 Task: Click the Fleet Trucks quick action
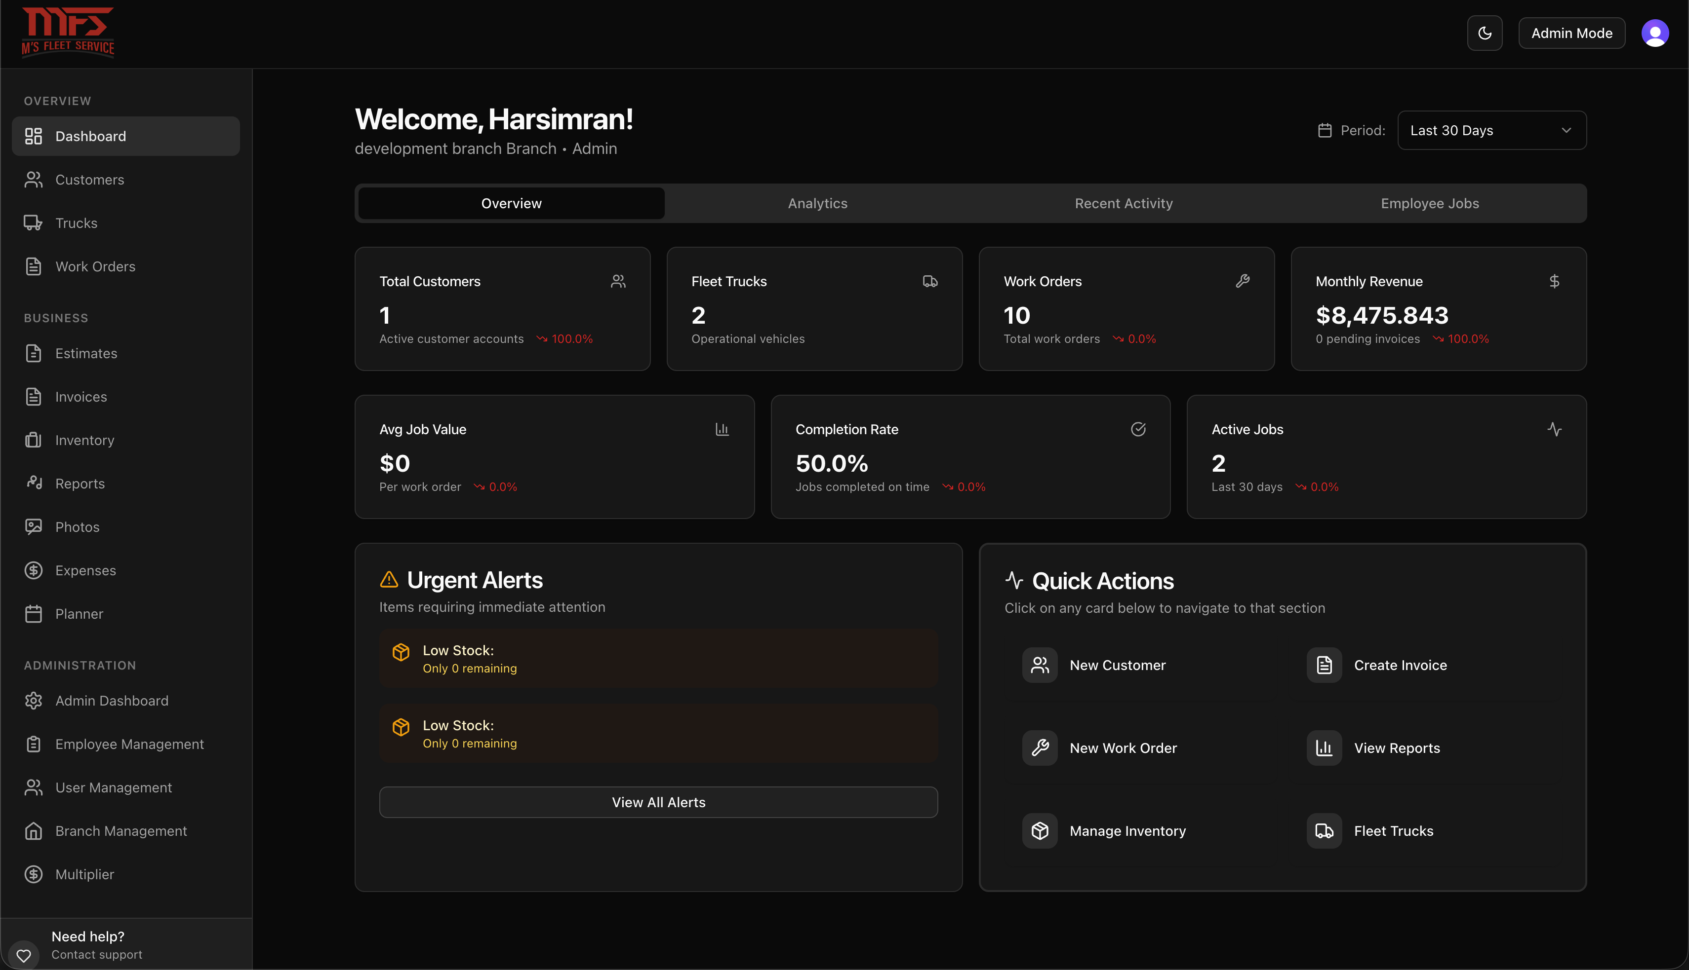tap(1425, 831)
